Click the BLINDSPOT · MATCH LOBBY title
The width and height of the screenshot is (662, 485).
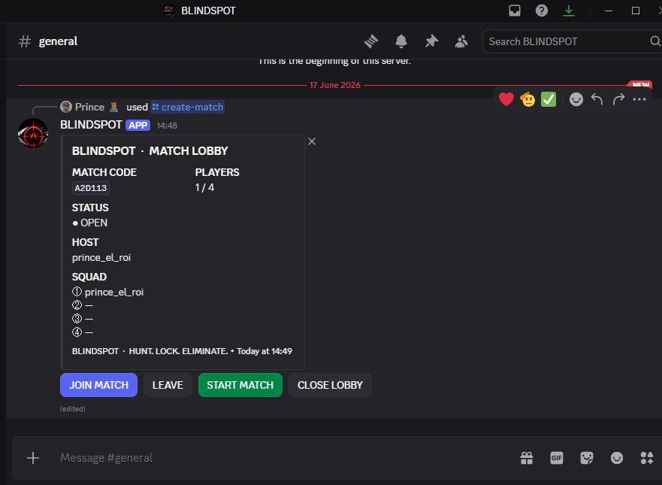(x=150, y=151)
